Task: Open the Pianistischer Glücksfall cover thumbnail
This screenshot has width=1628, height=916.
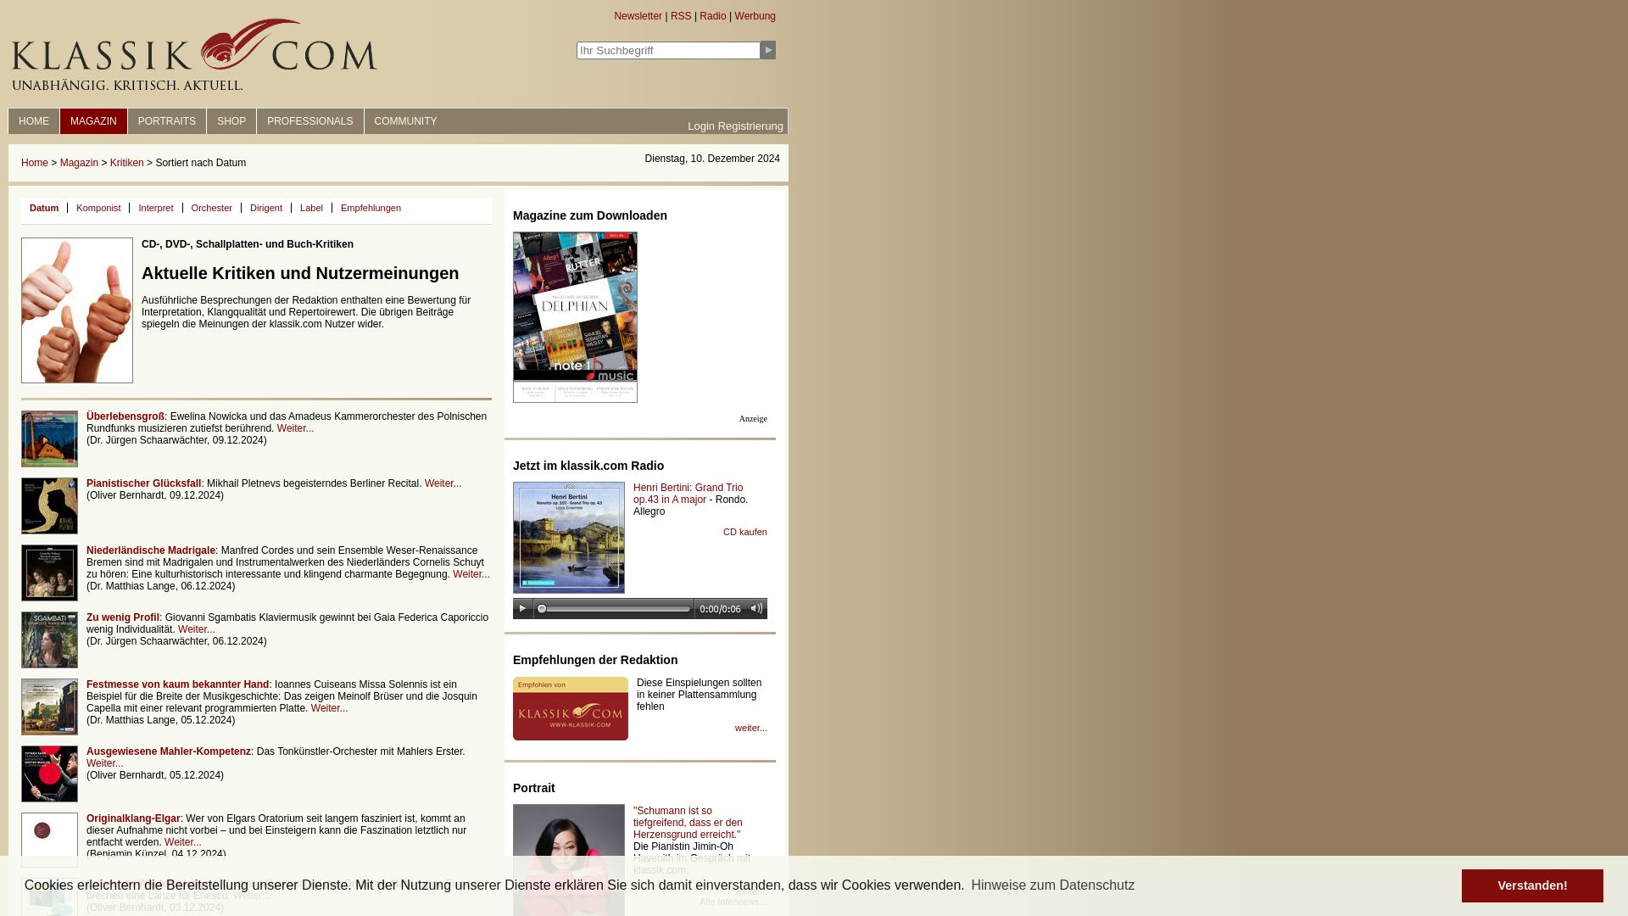Action: pos(49,505)
